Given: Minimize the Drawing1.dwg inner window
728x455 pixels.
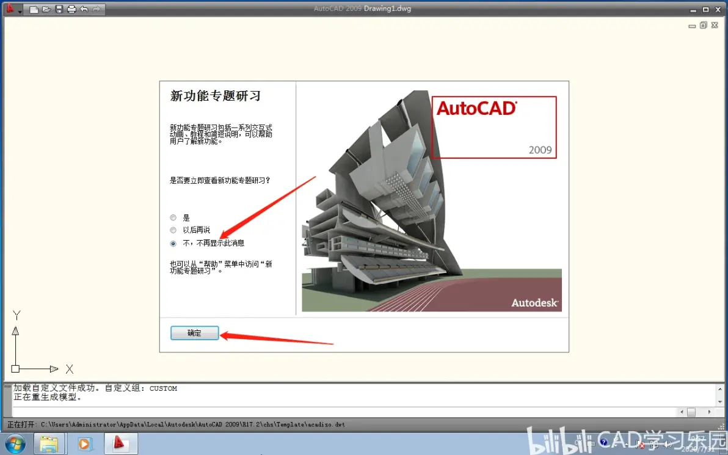Looking at the screenshot, I should click(692, 26).
